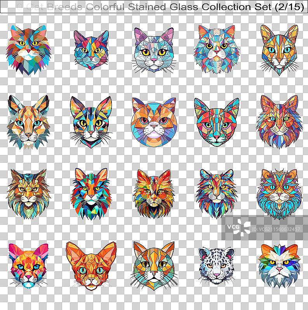Select the red-faced cat with teal nose stripe
Image resolution: width=308 pixels, height=310 pixels.
click(x=216, y=122)
